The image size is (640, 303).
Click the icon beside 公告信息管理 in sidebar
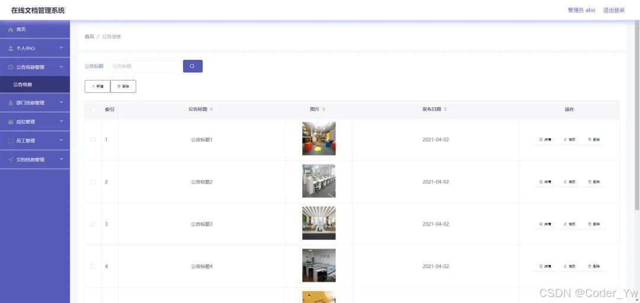tap(11, 67)
